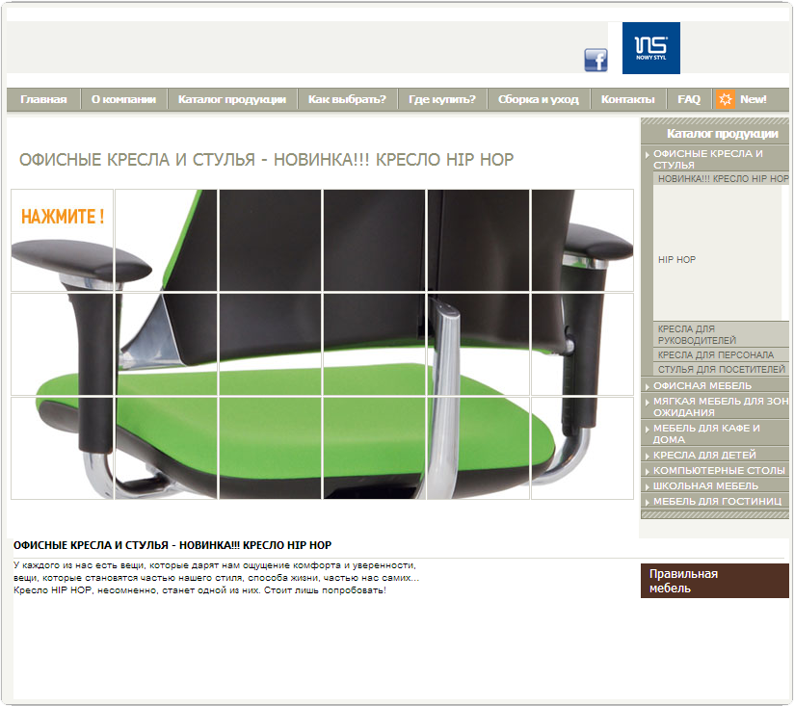Image resolution: width=794 pixels, height=706 pixels.
Task: Click the orange New! star icon
Action: point(726,100)
